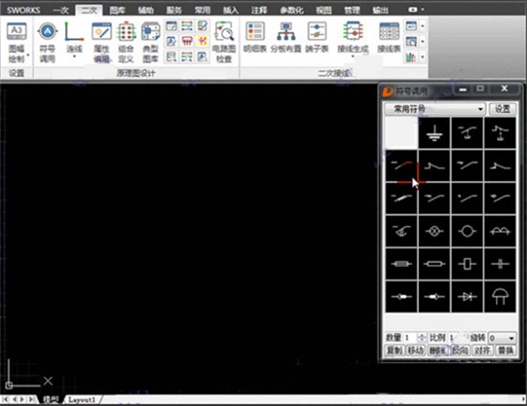Viewport: 527px width, 406px height.
Task: Open the 旋转 rotation angle dropdown
Action: point(511,338)
